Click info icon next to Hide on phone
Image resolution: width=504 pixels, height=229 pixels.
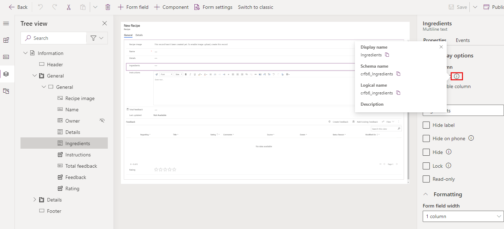[x=471, y=138]
